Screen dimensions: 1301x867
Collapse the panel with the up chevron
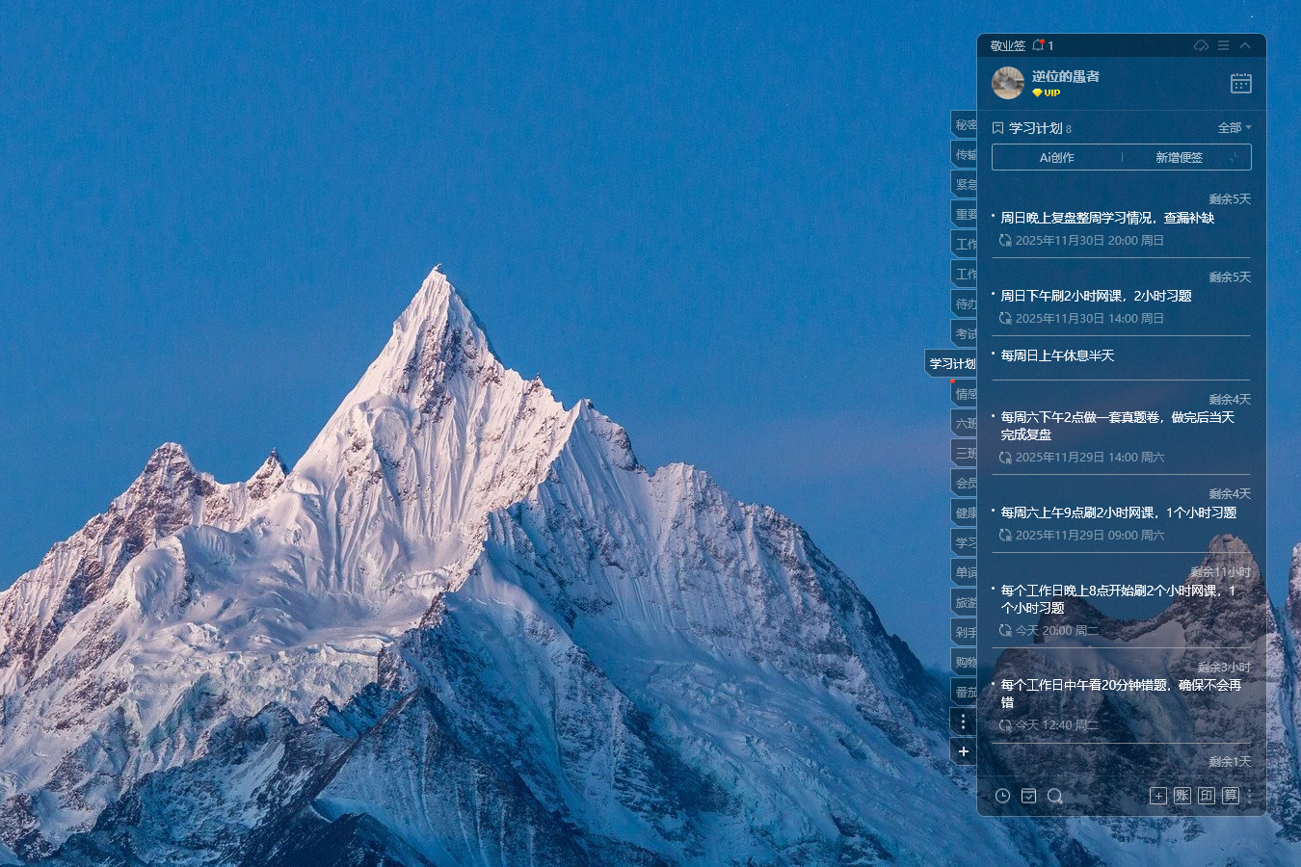(1245, 45)
